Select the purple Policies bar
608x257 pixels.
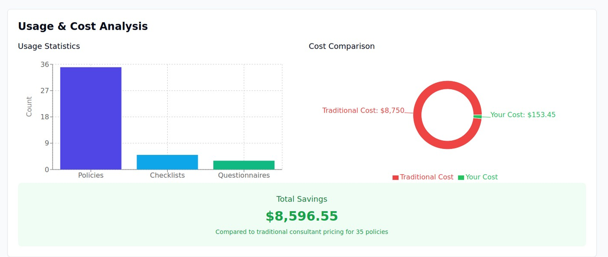(x=91, y=118)
